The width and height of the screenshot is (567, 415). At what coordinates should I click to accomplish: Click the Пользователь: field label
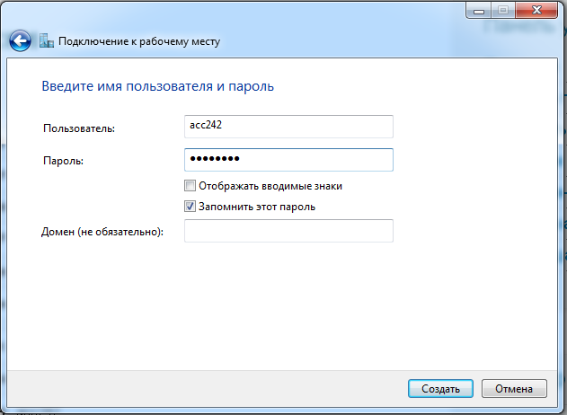pos(79,128)
